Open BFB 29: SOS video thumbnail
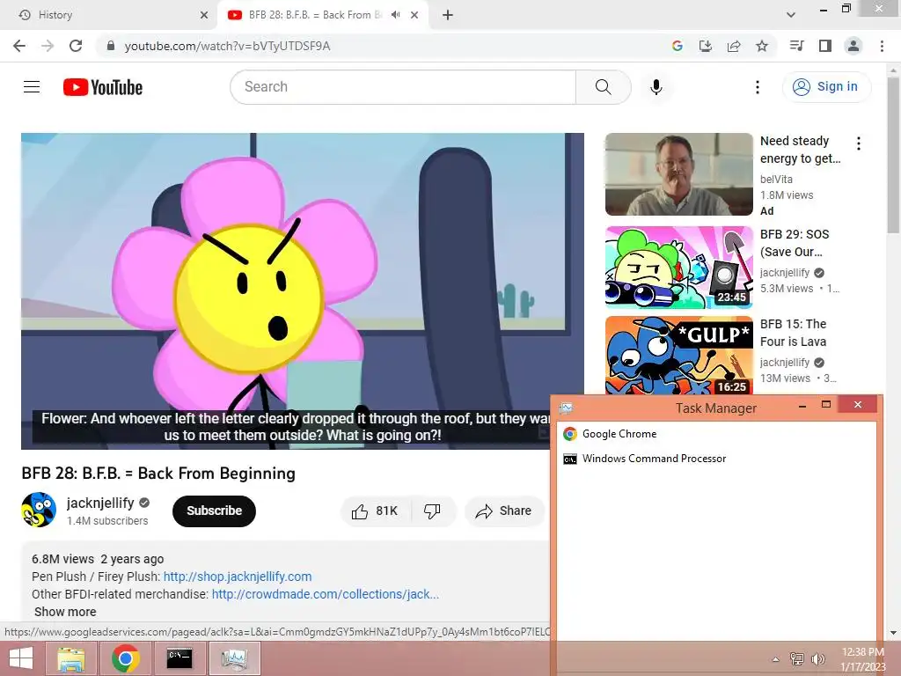Screen dimensions: 901x676 point(678,268)
